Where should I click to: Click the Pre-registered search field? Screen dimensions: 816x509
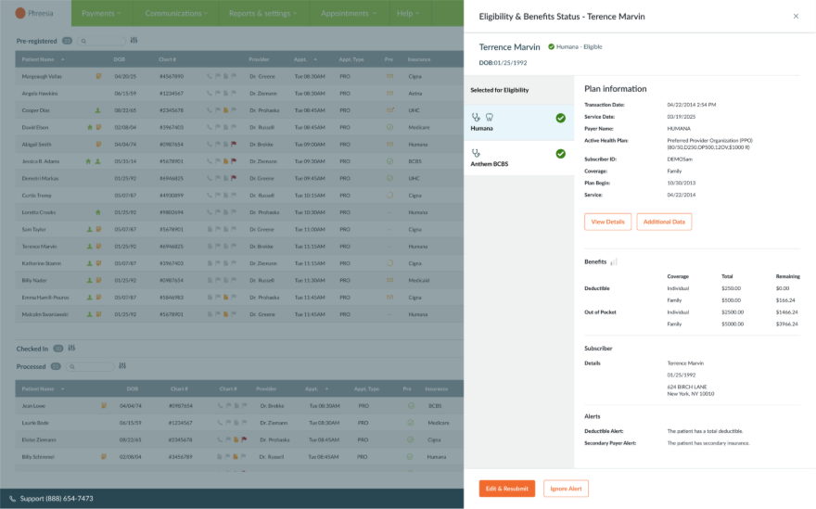(x=102, y=41)
